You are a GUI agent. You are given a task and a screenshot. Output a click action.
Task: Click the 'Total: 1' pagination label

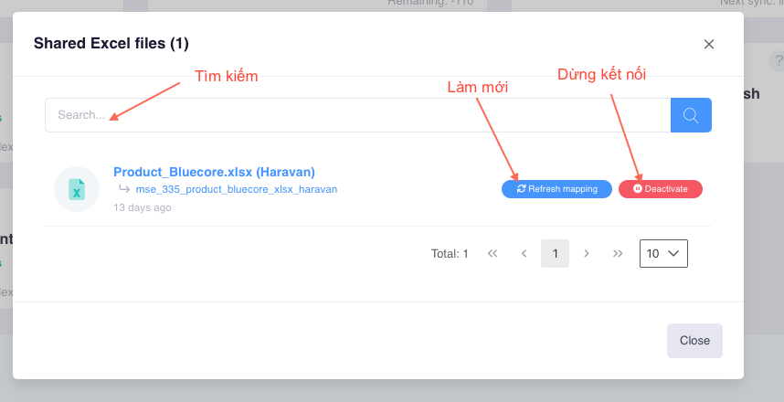click(450, 254)
